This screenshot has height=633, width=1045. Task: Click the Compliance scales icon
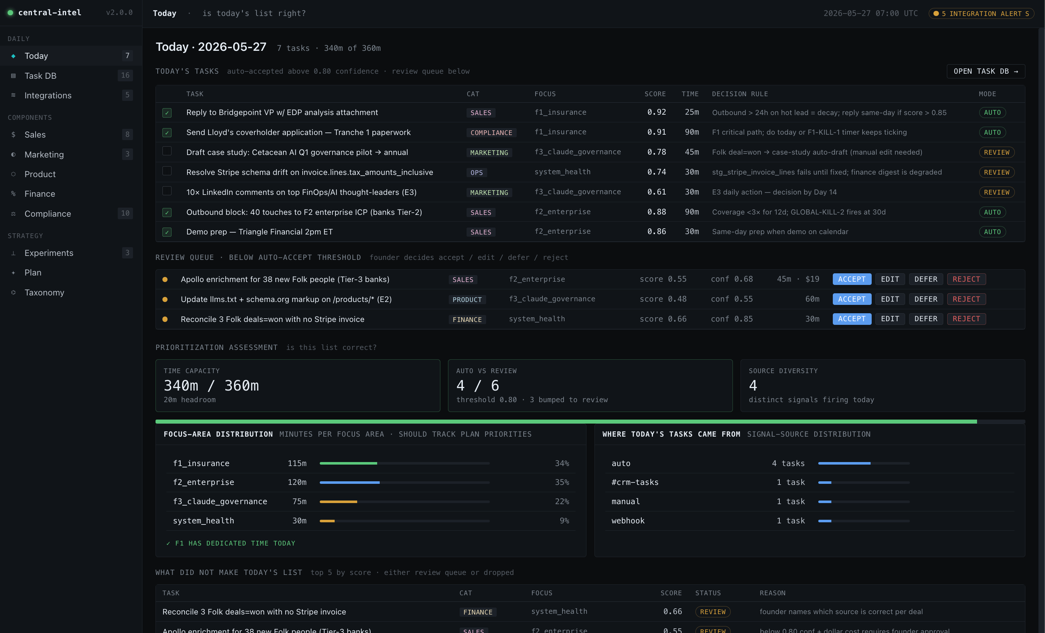click(13, 213)
